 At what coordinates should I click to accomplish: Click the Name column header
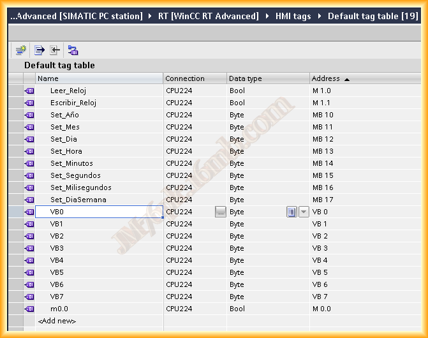click(99, 78)
